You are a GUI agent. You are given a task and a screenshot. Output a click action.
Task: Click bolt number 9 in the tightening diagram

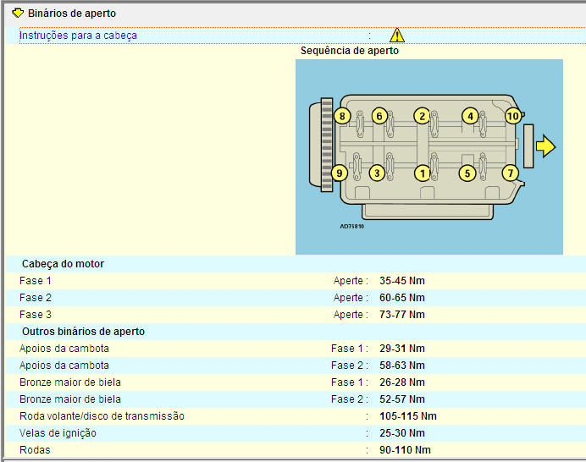click(x=339, y=173)
